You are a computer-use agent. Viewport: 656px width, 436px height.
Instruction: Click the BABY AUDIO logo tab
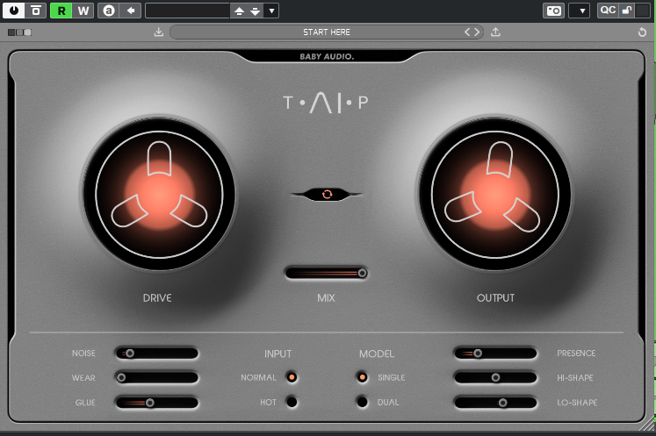tap(327, 56)
